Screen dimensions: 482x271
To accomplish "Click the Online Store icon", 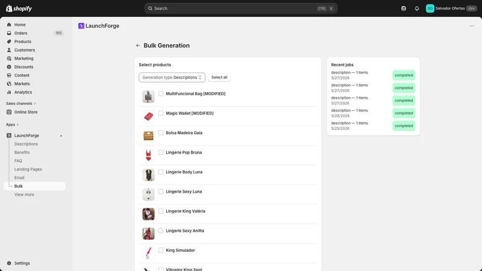I will pos(9,112).
